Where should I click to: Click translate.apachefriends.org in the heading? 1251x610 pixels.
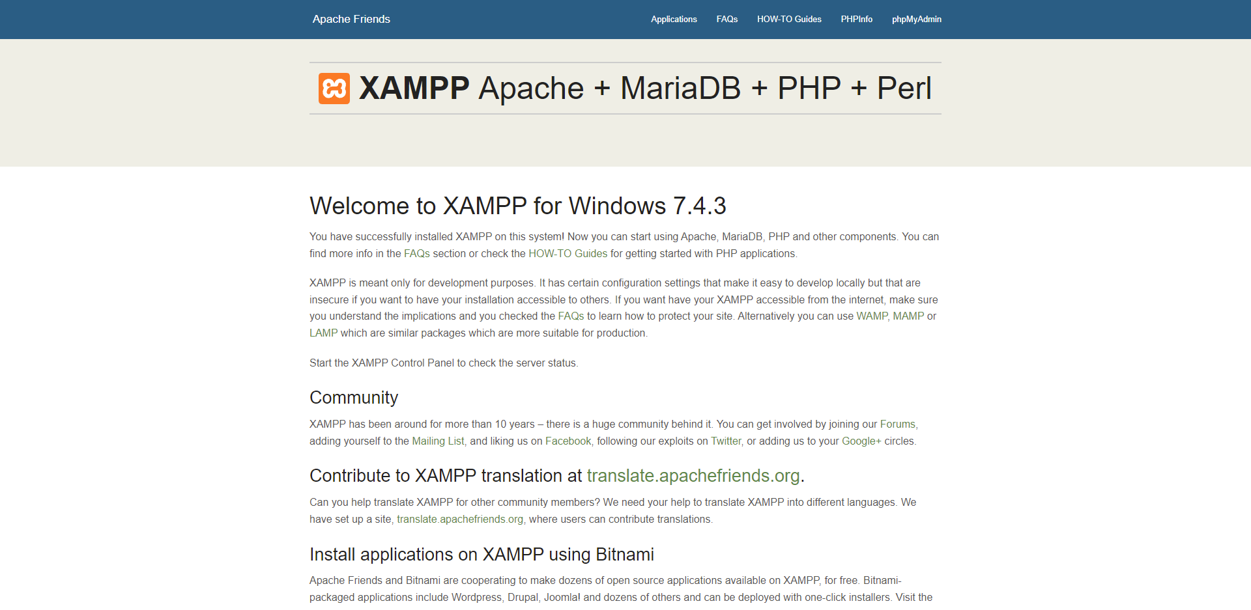click(x=693, y=476)
